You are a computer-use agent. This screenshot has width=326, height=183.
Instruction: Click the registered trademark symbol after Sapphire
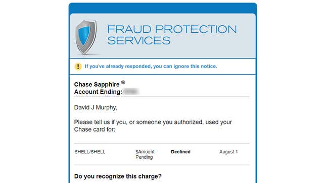tap(123, 83)
